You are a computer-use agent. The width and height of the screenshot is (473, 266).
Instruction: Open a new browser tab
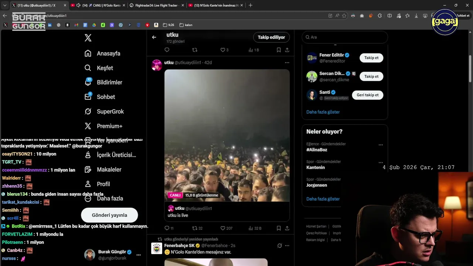click(251, 5)
